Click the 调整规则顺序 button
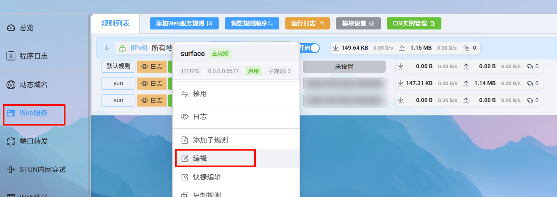The height and width of the screenshot is (197, 557). point(252,23)
